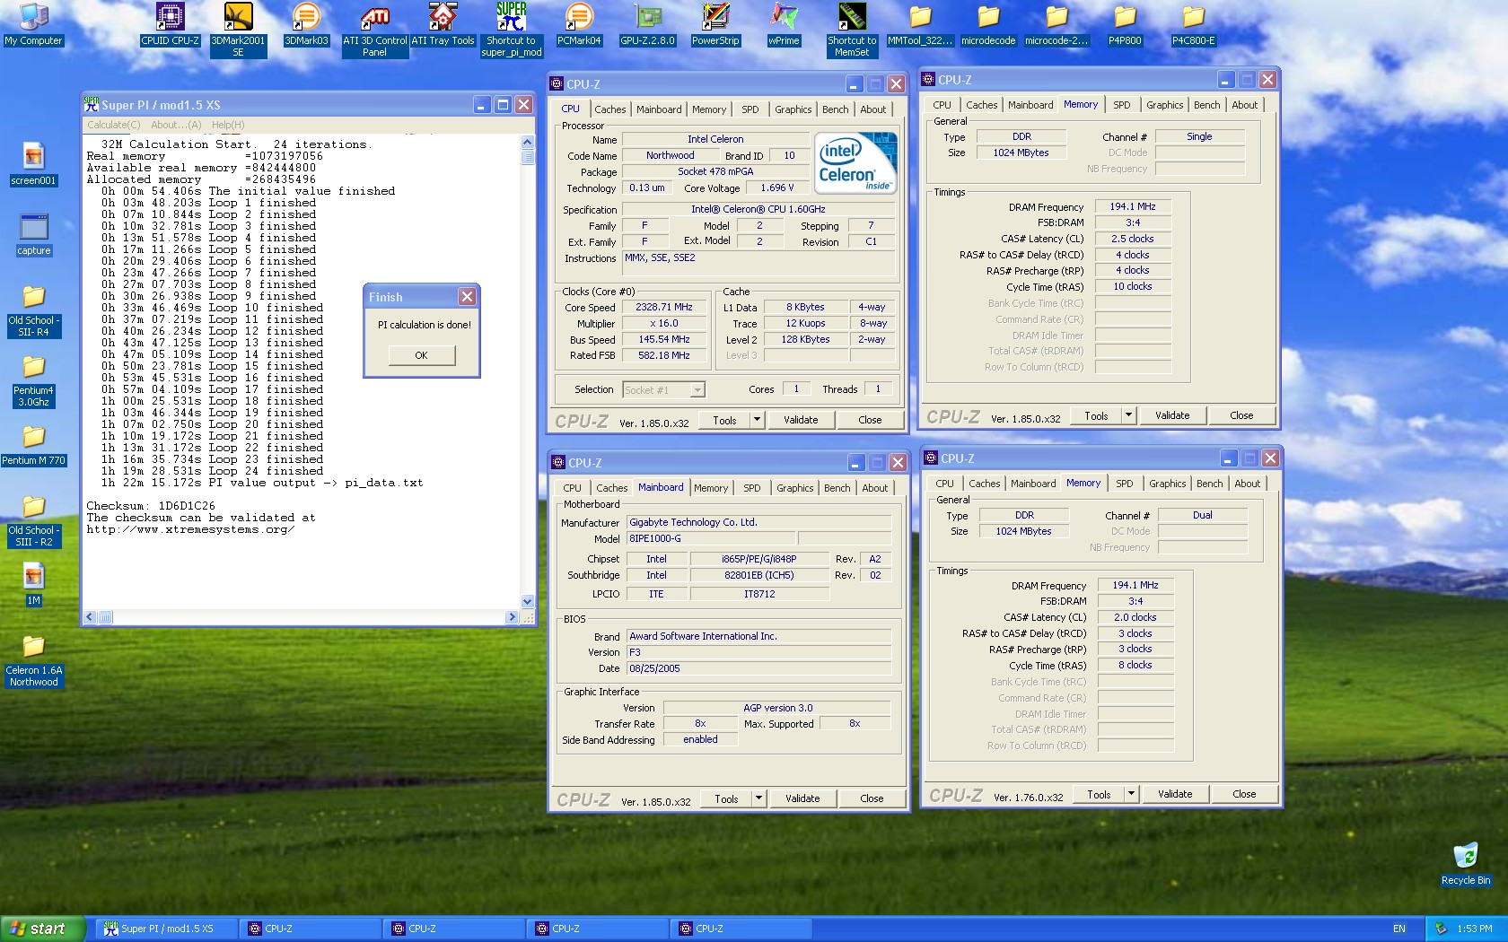Expand Tools arrow in Mainboard CPU-Z window
This screenshot has width=1508, height=942.
pos(758,798)
